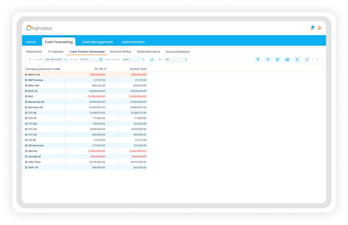Go to the Account status sub-tab
The height and width of the screenshot is (225, 348).
tap(121, 52)
